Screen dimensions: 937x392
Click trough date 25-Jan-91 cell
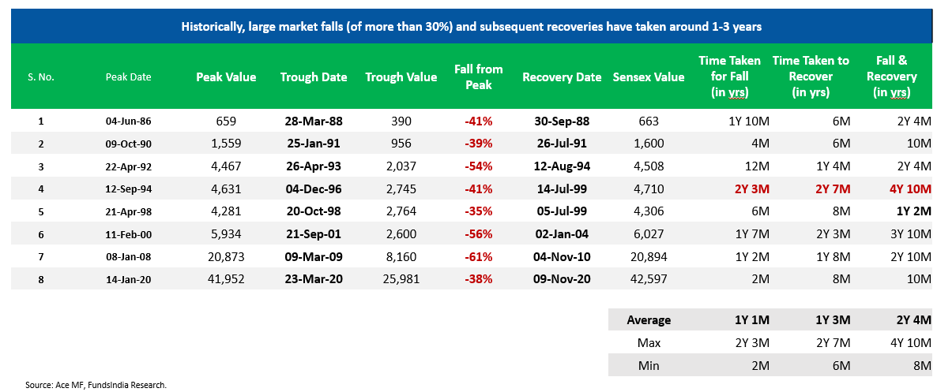coord(314,144)
